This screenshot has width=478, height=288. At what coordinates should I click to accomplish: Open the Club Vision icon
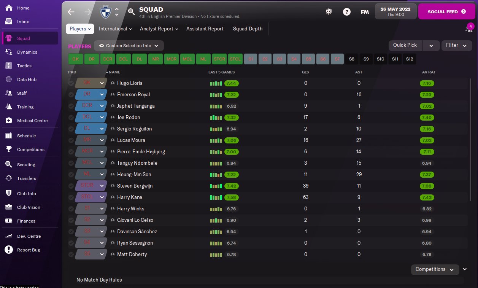click(9, 207)
